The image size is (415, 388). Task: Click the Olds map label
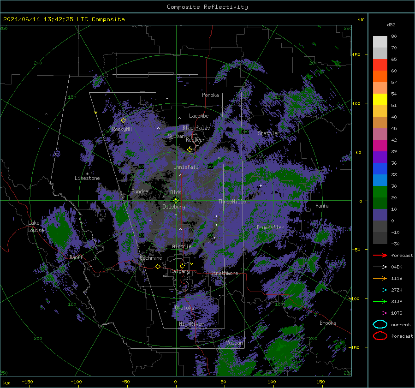[x=176, y=192]
